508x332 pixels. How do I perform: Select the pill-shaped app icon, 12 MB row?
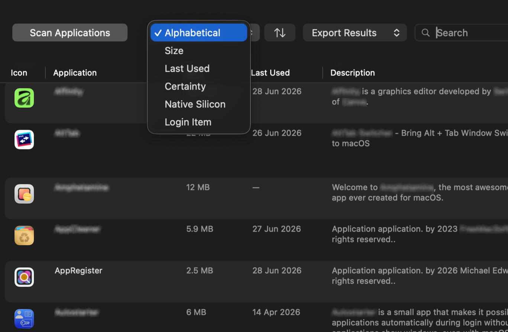[x=24, y=194]
